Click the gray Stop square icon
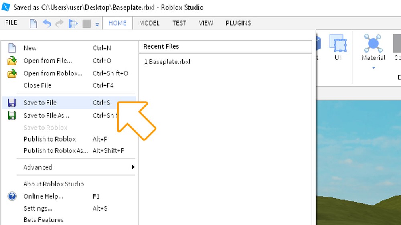This screenshot has height=225, width=401. point(86,24)
